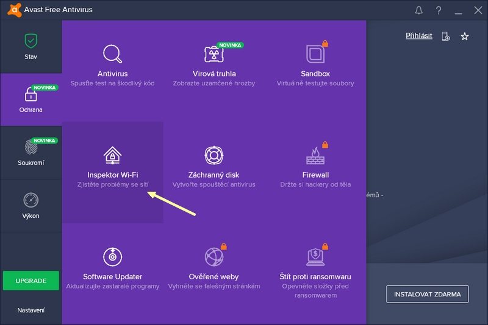
Task: Click the 'Software Updater' title text
Action: point(112,276)
